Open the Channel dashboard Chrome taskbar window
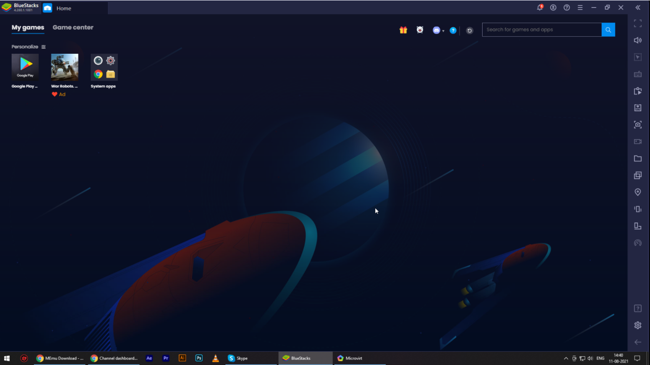This screenshot has height=365, width=650. point(114,358)
